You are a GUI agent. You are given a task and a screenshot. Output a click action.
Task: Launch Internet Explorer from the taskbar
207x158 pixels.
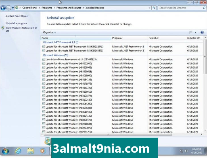click(18, 151)
